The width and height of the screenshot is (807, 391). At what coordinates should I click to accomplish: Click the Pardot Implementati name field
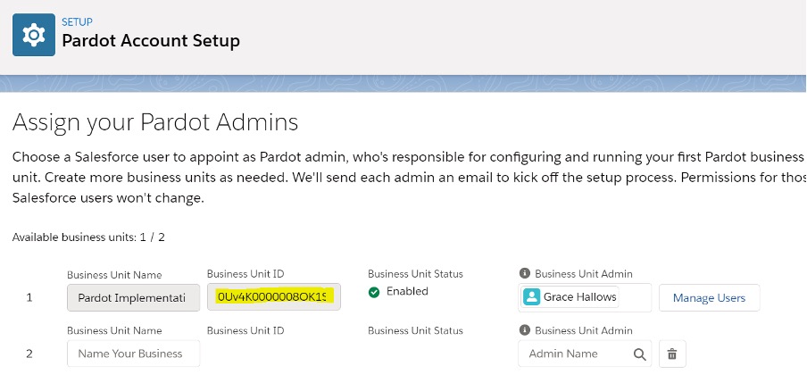(x=133, y=297)
